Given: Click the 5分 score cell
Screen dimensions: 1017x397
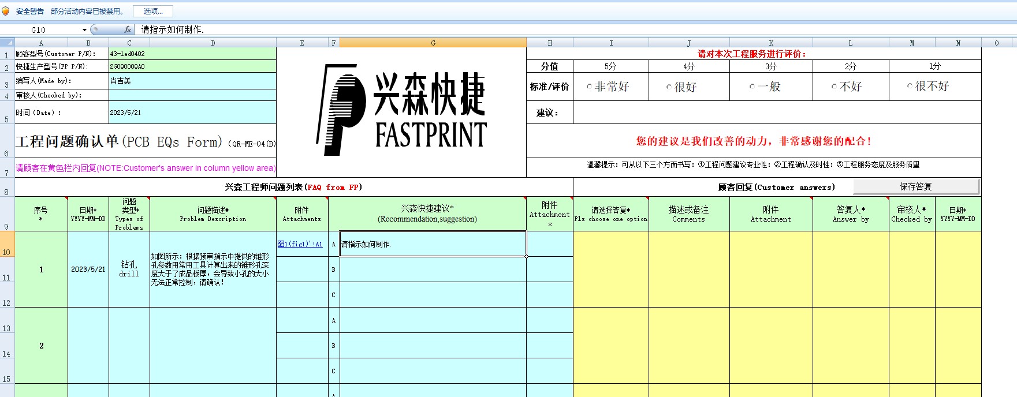Looking at the screenshot, I should [611, 66].
